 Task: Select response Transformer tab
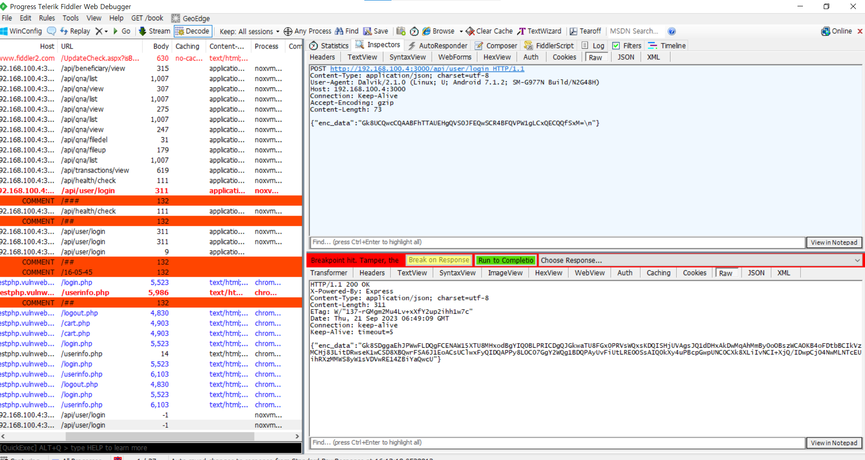tap(329, 273)
